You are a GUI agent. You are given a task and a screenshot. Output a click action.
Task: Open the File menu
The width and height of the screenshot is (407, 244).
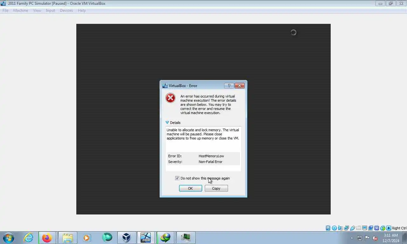5,10
